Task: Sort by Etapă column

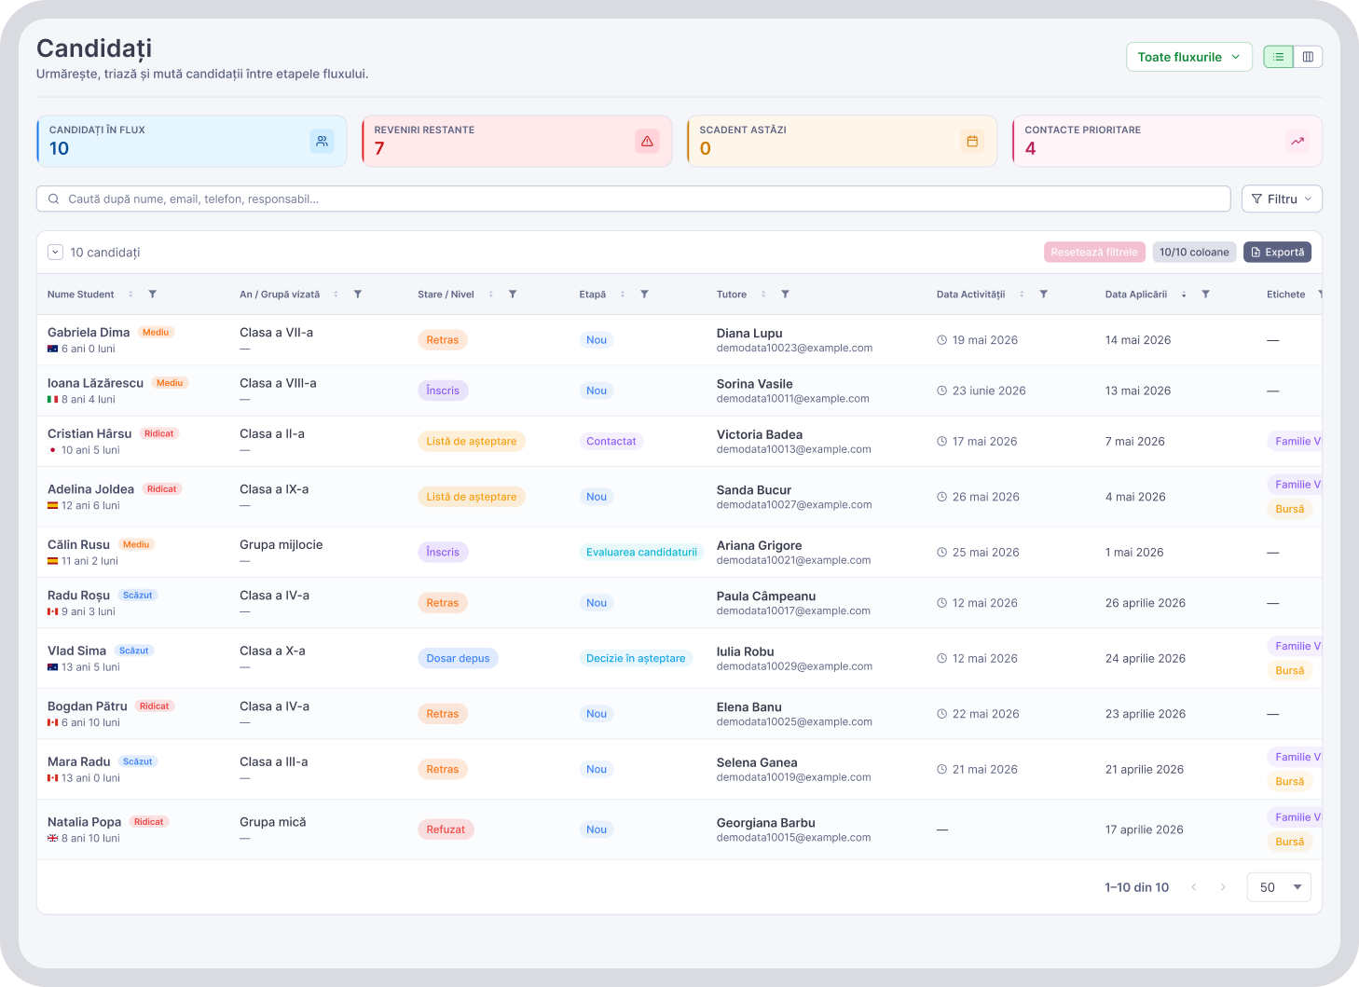Action: [x=623, y=295]
